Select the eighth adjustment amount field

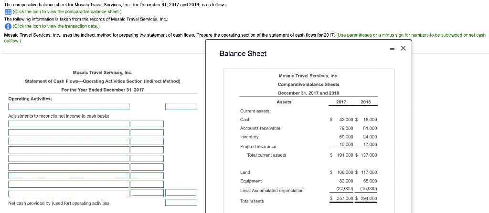[147, 184]
